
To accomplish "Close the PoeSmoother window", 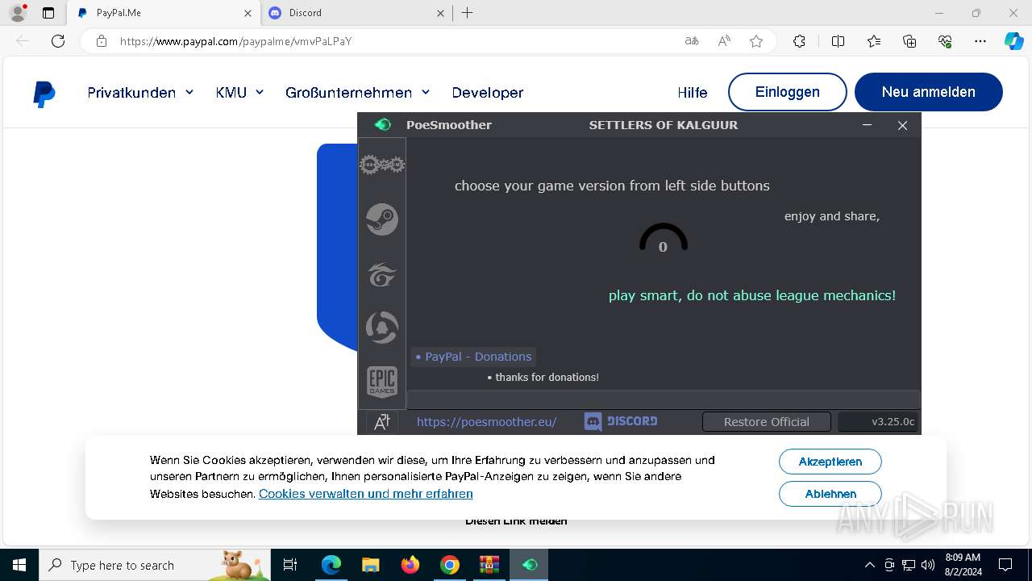I will point(903,125).
